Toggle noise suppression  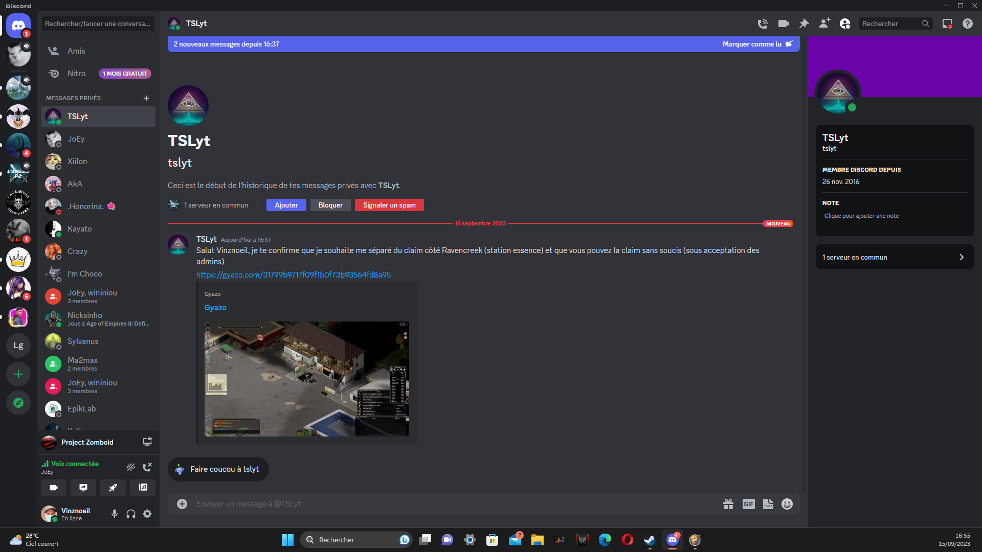(131, 467)
